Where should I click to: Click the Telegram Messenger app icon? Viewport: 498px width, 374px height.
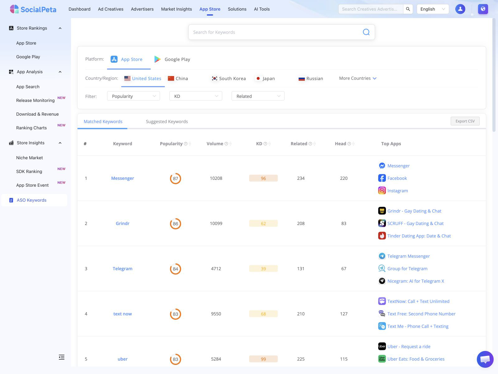pyautogui.click(x=382, y=256)
